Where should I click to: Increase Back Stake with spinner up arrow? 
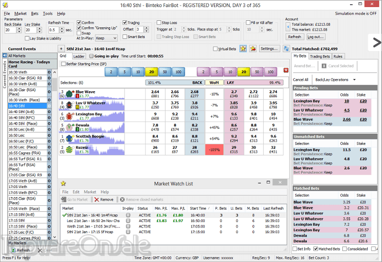pyautogui.click(x=19, y=28)
